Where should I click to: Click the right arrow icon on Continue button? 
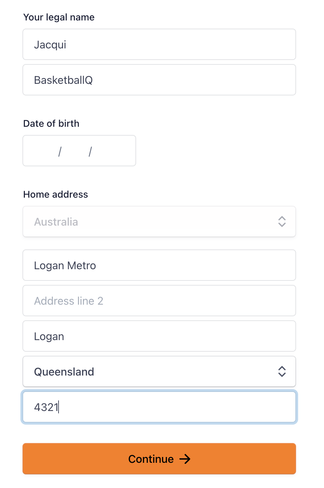[x=185, y=459]
